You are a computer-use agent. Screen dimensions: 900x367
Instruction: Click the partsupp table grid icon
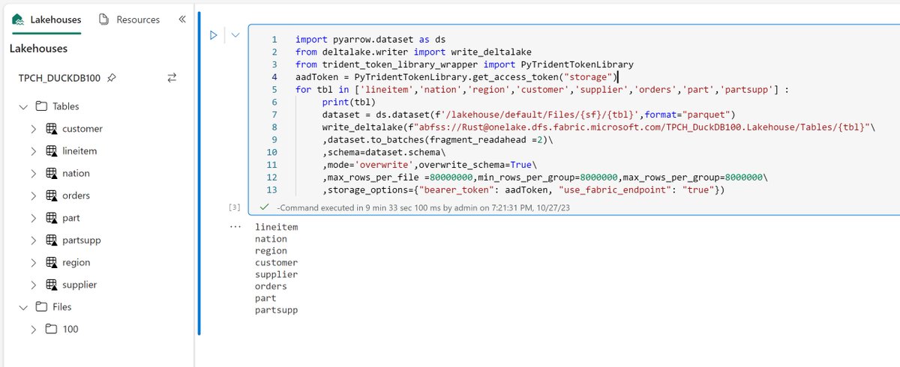52,240
